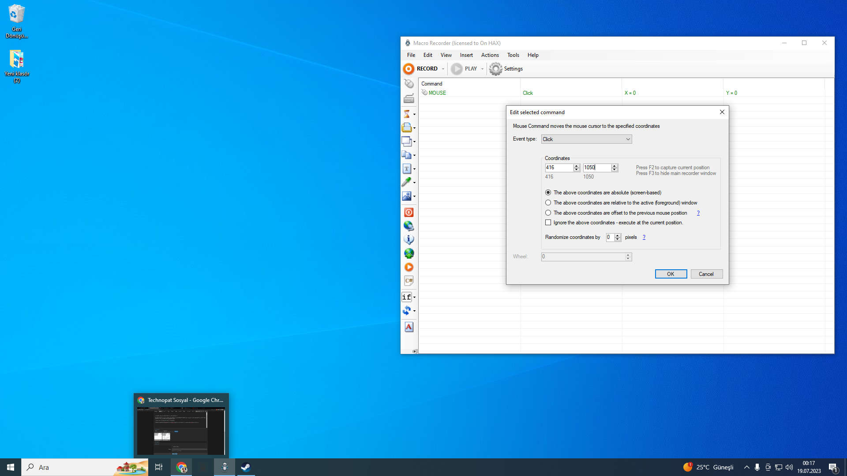The width and height of the screenshot is (847, 476).
Task: Click the orange play macro sidebar icon
Action: click(x=409, y=267)
